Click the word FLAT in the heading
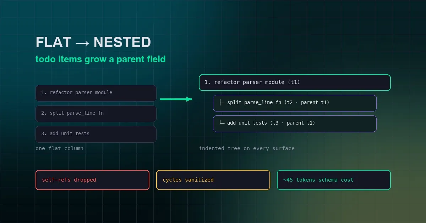Image resolution: width=426 pixels, height=223 pixels. point(54,42)
